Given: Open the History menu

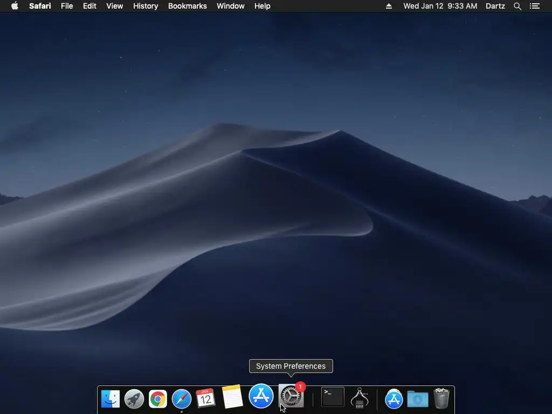Looking at the screenshot, I should [146, 6].
